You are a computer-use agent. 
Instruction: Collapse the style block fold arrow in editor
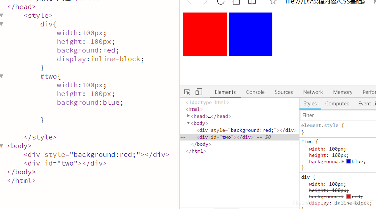pos(2,16)
